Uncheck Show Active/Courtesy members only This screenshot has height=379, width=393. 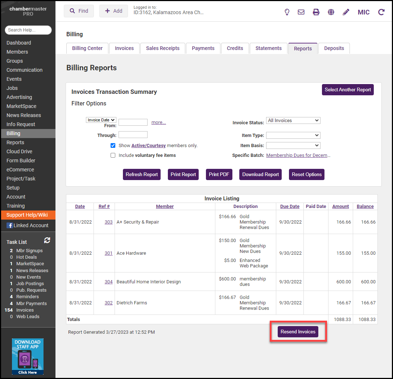coord(113,145)
